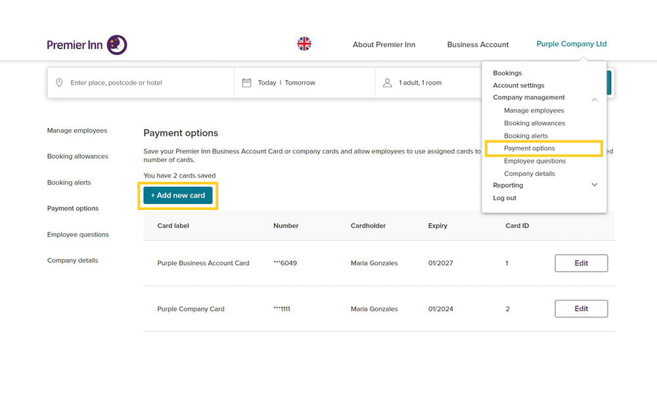Image resolution: width=657 pixels, height=420 pixels.
Task: Click the Card label column header
Action: click(x=173, y=226)
